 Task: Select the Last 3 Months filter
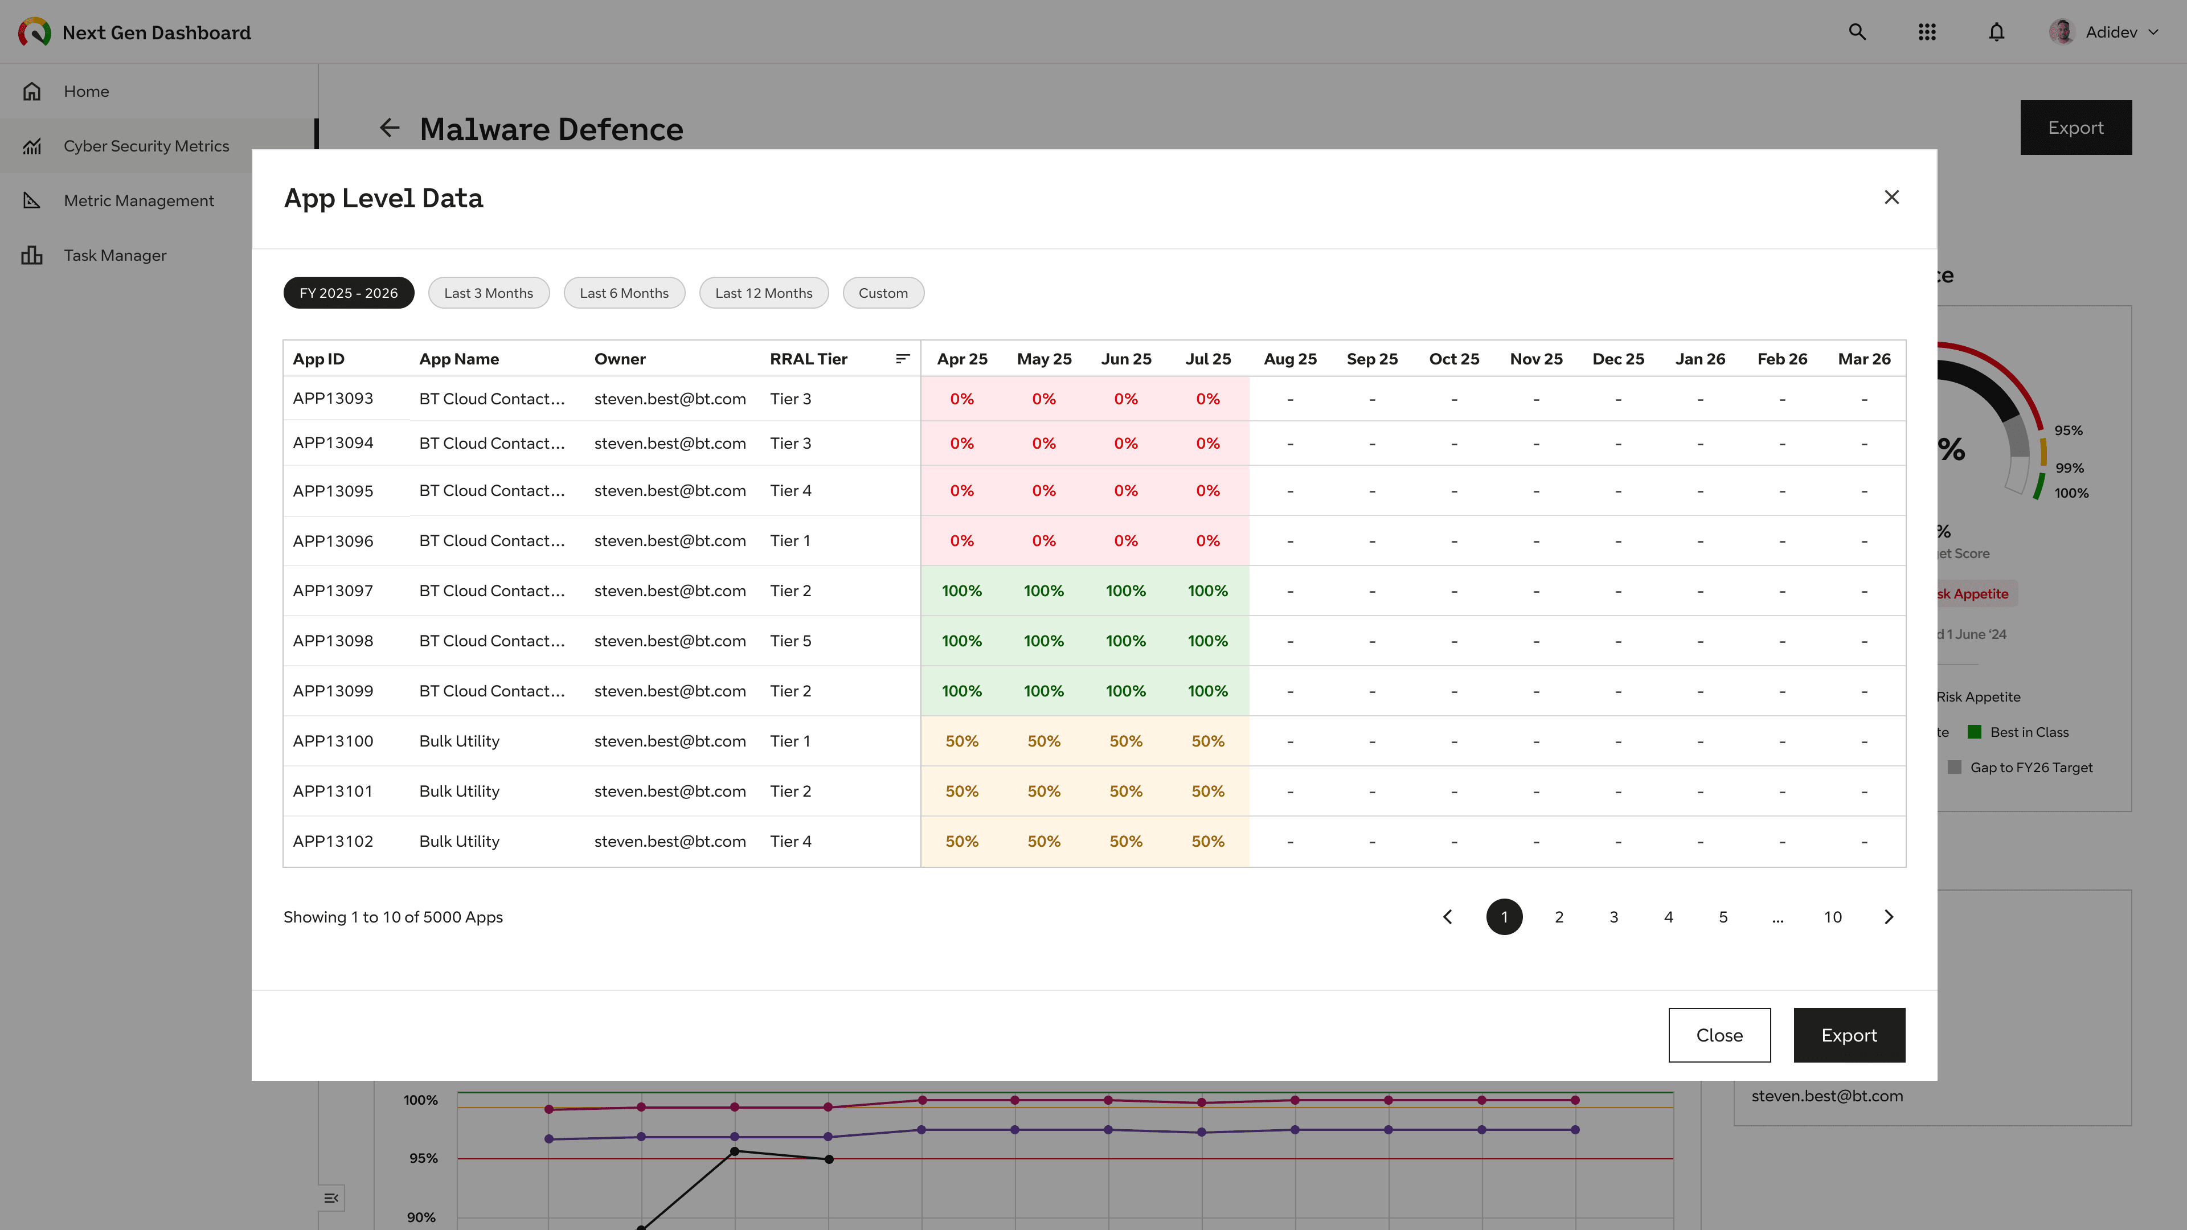point(488,293)
